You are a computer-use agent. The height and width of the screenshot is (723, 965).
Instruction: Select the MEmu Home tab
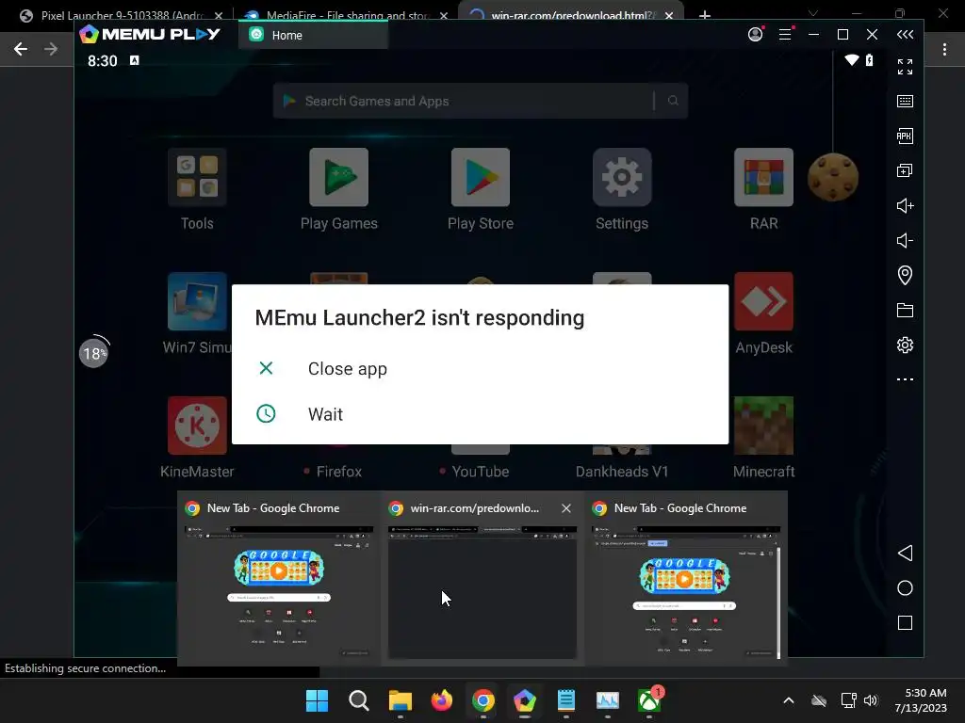(x=313, y=35)
